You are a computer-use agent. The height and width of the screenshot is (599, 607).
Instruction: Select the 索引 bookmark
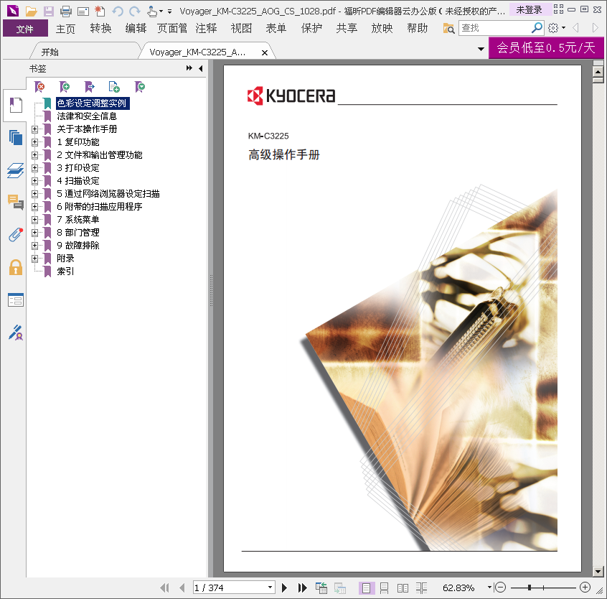[65, 271]
